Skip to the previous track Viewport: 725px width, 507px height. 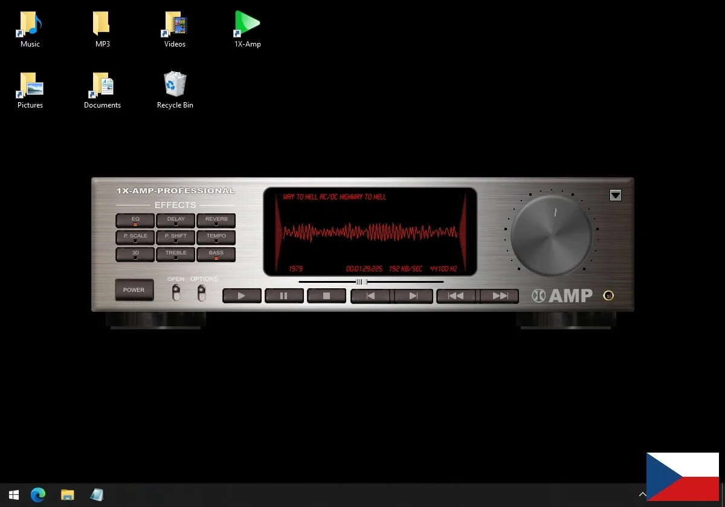pos(371,296)
